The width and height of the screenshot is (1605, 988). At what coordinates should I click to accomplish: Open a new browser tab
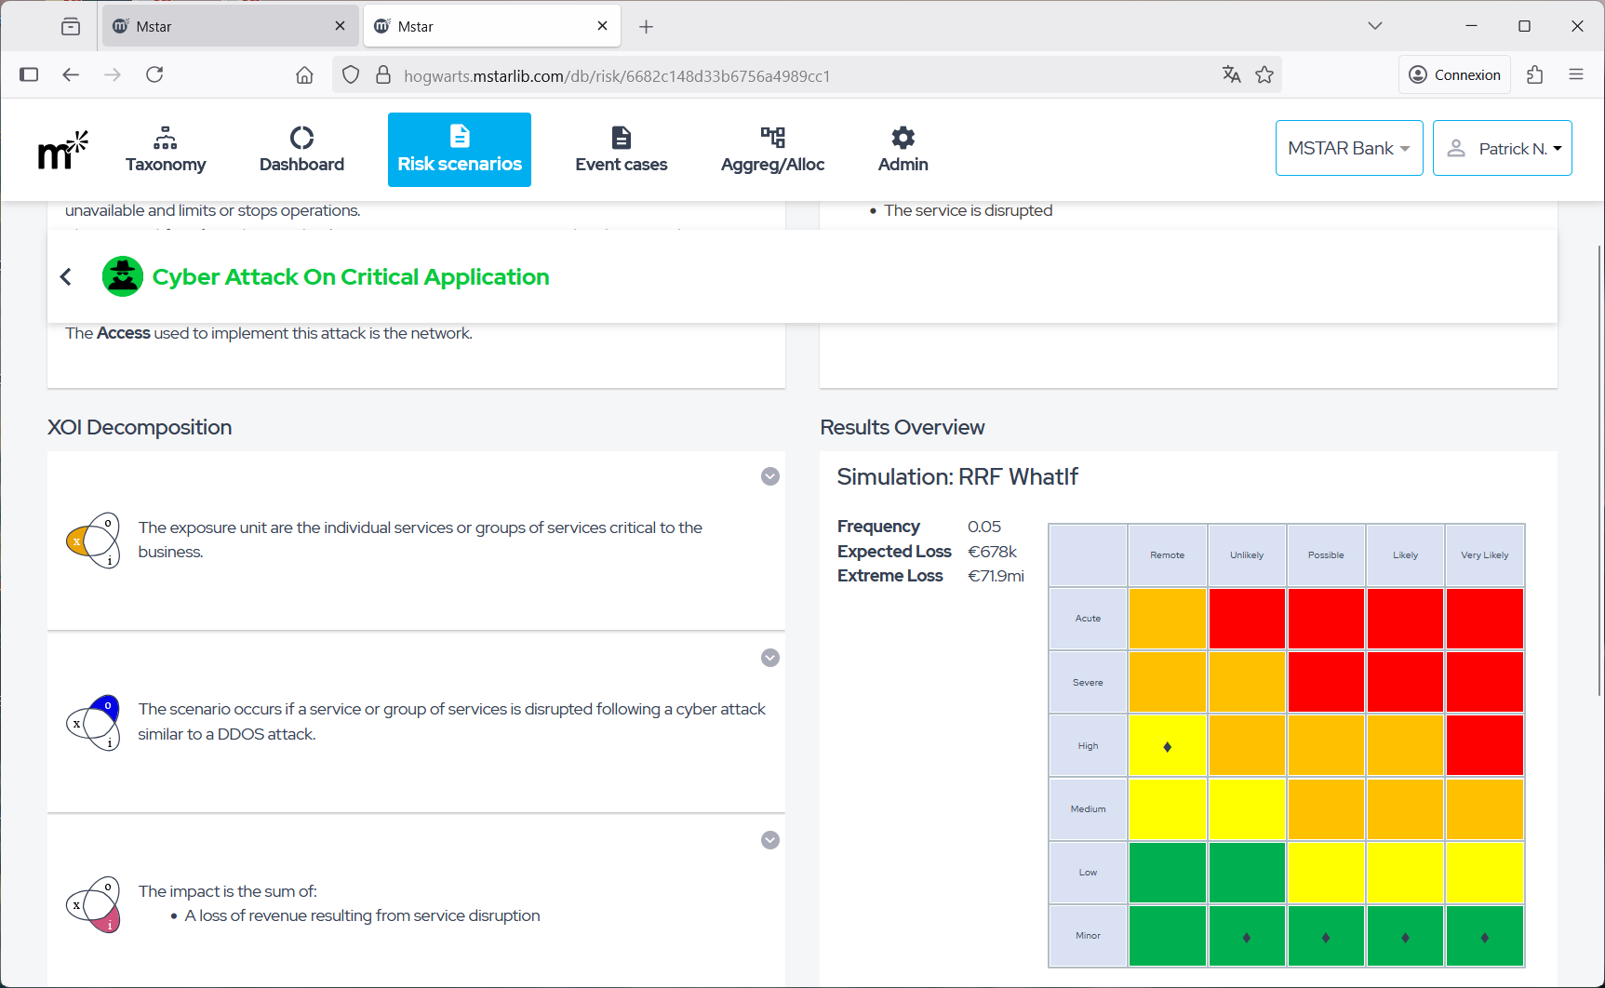coord(646,27)
